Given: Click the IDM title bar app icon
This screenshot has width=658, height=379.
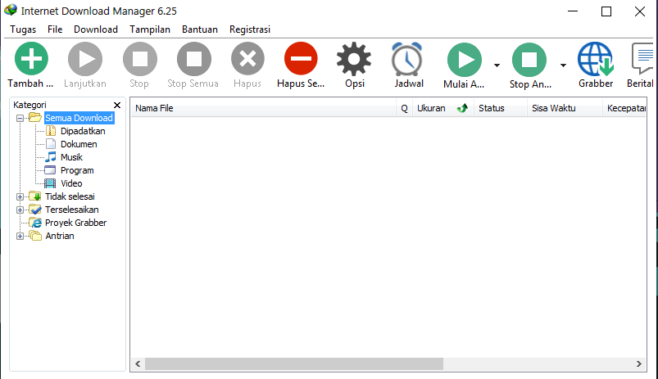Looking at the screenshot, I should tap(10, 10).
